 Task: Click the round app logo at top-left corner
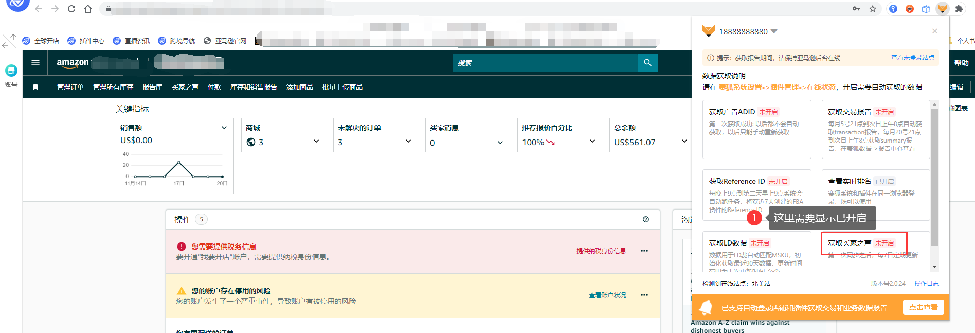[17, 4]
